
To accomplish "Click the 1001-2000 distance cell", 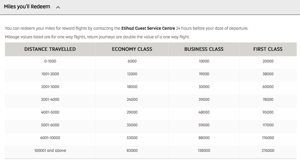I will coord(50,74).
